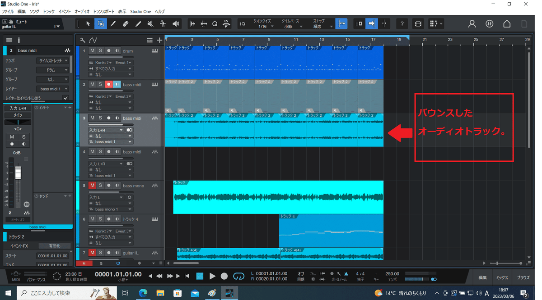This screenshot has height=300, width=542.
Task: Open the bass mono 1 layer dropdown
Action: point(111,209)
